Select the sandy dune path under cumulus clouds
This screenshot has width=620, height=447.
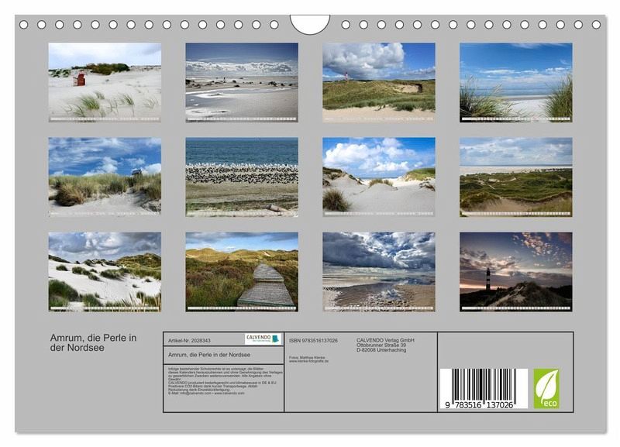[x=379, y=177]
